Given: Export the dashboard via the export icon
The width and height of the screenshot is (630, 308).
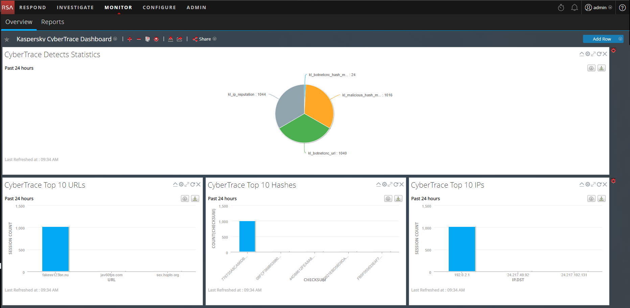Looking at the screenshot, I should click(x=180, y=39).
